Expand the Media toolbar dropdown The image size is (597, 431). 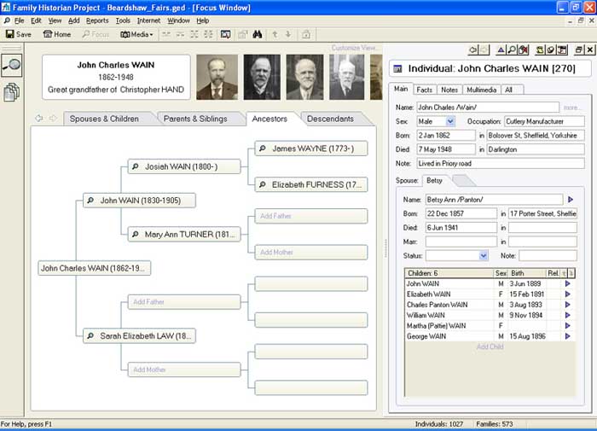[x=136, y=35]
